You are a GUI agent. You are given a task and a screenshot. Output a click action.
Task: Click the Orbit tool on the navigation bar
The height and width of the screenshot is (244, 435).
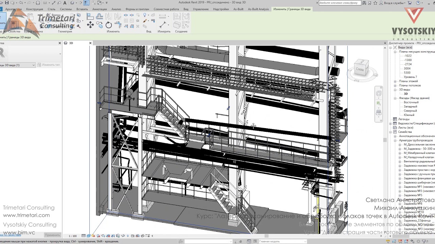point(379,112)
